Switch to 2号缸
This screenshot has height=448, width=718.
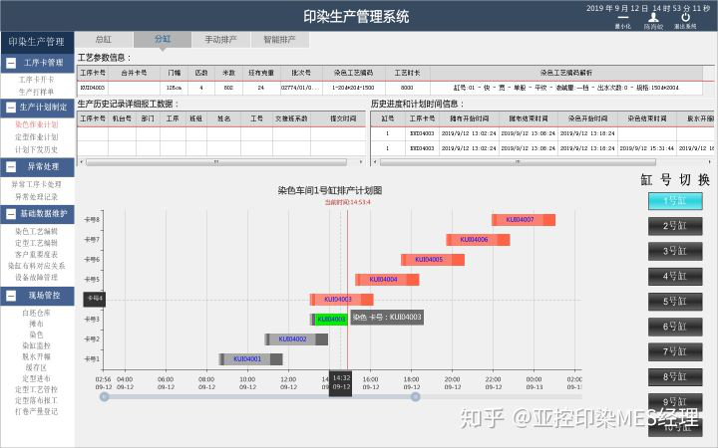(x=675, y=226)
